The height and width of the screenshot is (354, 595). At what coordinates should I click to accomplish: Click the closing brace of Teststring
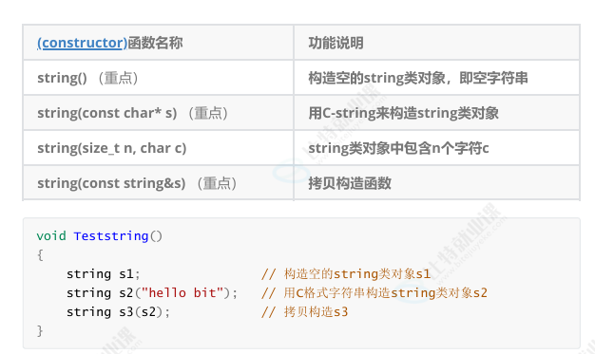[x=40, y=330]
